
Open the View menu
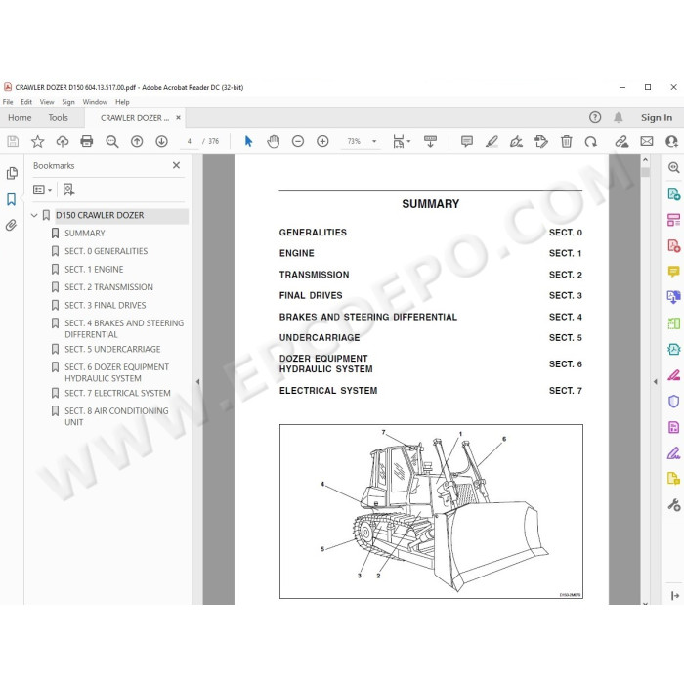pos(47,102)
